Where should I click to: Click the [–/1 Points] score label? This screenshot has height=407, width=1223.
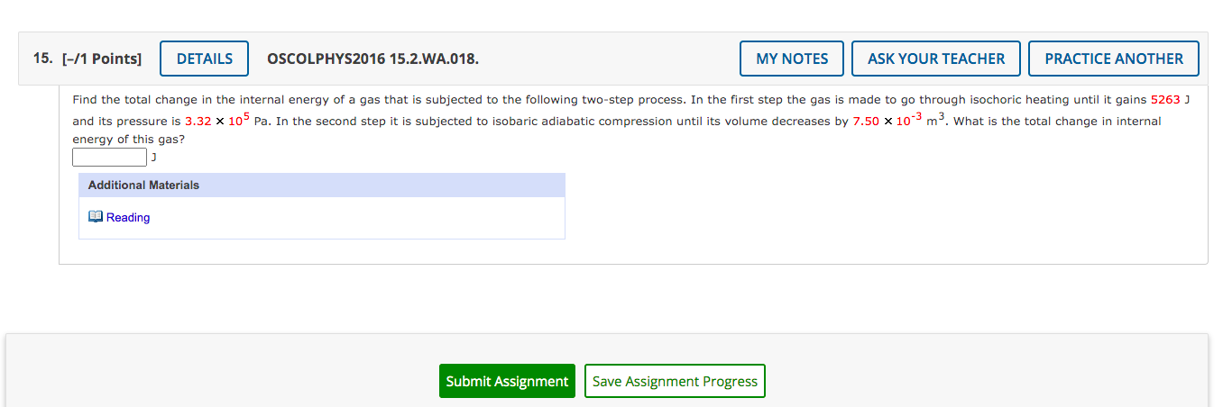(101, 59)
